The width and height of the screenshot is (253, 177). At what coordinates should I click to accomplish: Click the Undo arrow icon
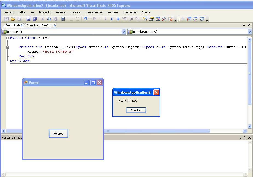(85, 19)
